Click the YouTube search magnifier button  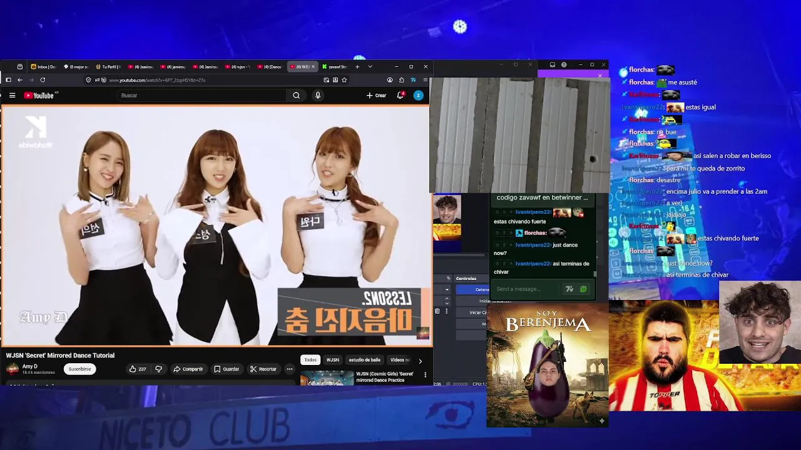(296, 96)
